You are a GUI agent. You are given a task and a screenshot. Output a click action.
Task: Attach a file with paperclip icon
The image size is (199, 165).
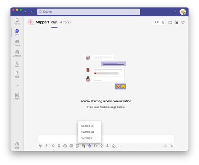(x=53, y=146)
